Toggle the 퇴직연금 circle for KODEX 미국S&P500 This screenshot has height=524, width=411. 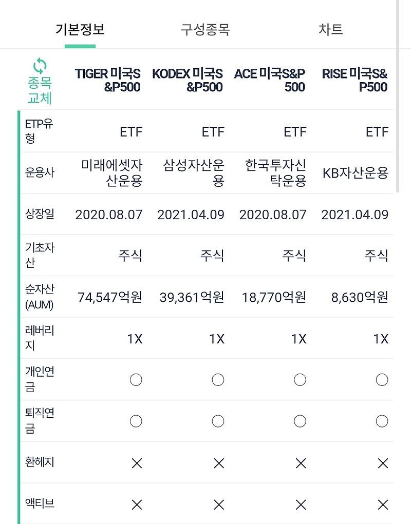coord(218,420)
